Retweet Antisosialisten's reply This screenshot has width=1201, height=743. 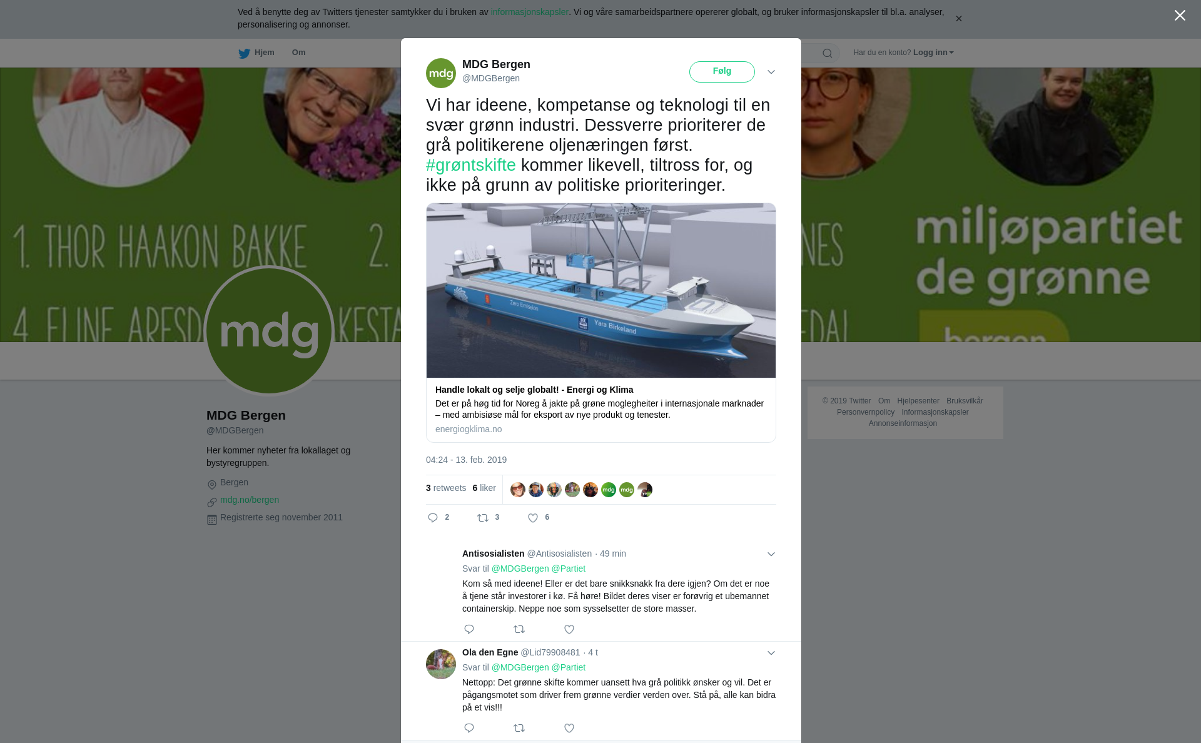519,629
